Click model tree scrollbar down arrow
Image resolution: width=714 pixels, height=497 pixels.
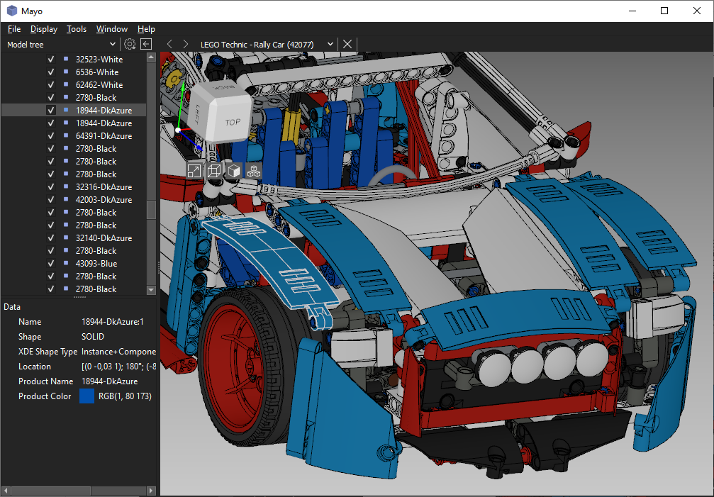(x=151, y=289)
